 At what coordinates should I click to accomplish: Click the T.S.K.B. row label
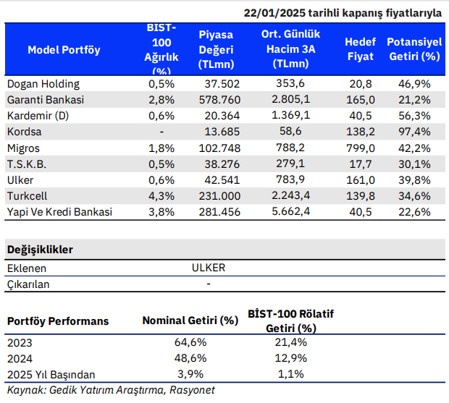pyautogui.click(x=28, y=164)
